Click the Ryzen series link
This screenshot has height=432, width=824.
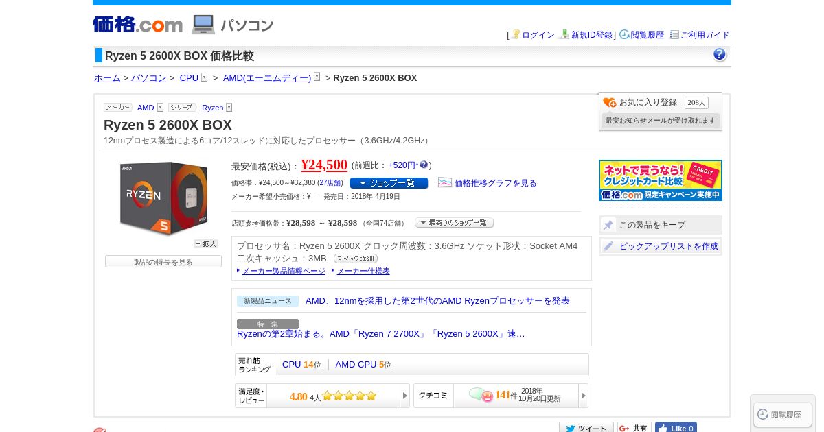click(212, 108)
